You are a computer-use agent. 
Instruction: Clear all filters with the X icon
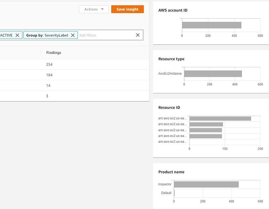[x=138, y=35]
